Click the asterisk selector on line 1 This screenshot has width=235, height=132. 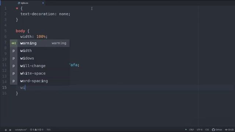pyautogui.click(x=17, y=8)
